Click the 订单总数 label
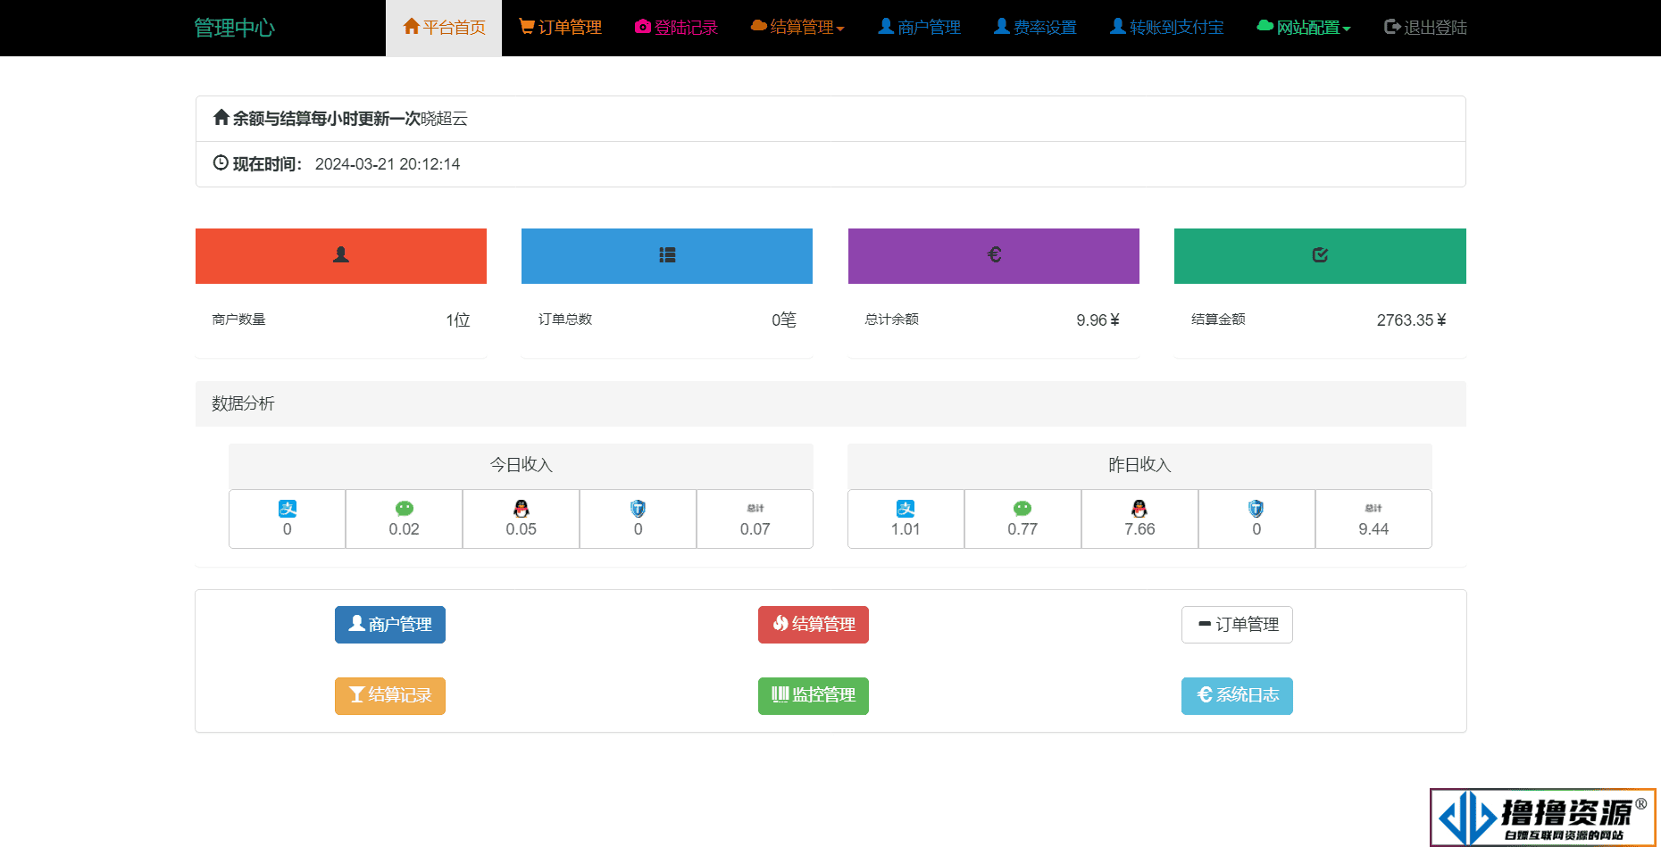1661x847 pixels. point(565,320)
